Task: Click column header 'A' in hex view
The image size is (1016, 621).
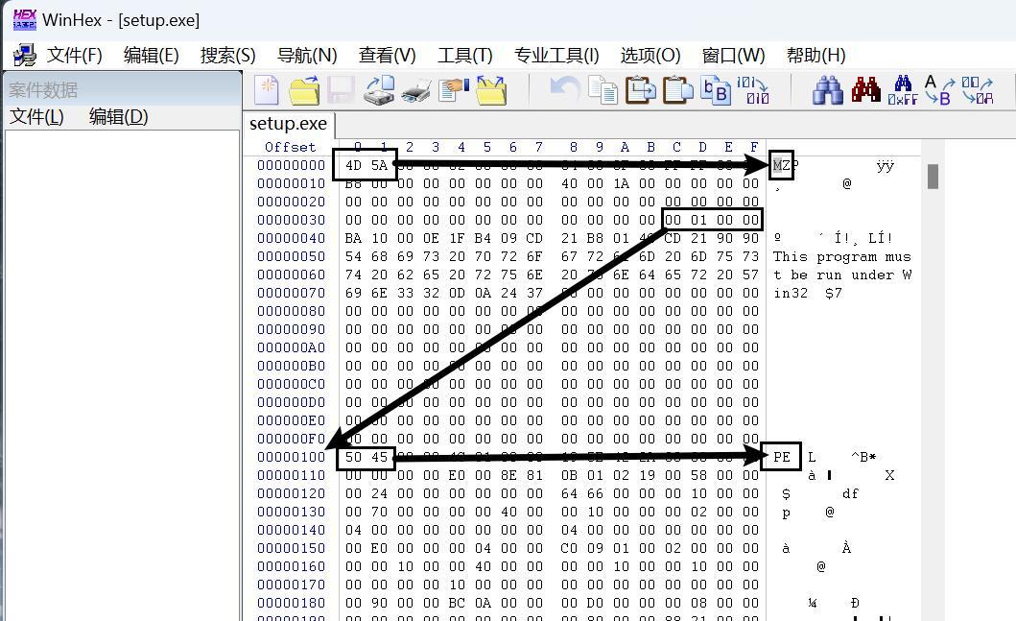Action: 625,147
